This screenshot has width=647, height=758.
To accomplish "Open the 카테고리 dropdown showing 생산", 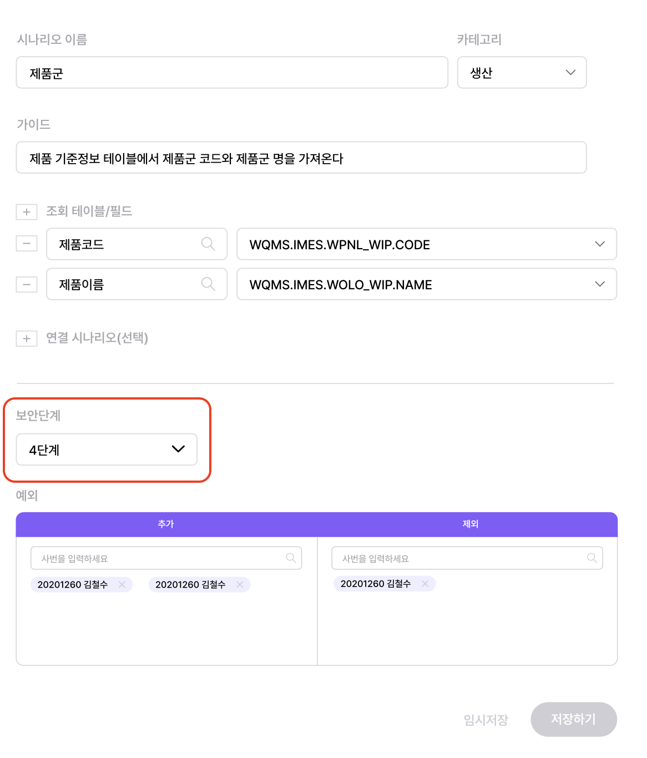I will click(x=570, y=72).
